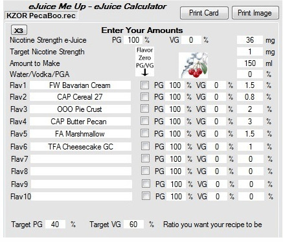Image resolution: width=283 pixels, height=242 pixels.
Task: Select the Target PG percentage field
Action: [55, 225]
